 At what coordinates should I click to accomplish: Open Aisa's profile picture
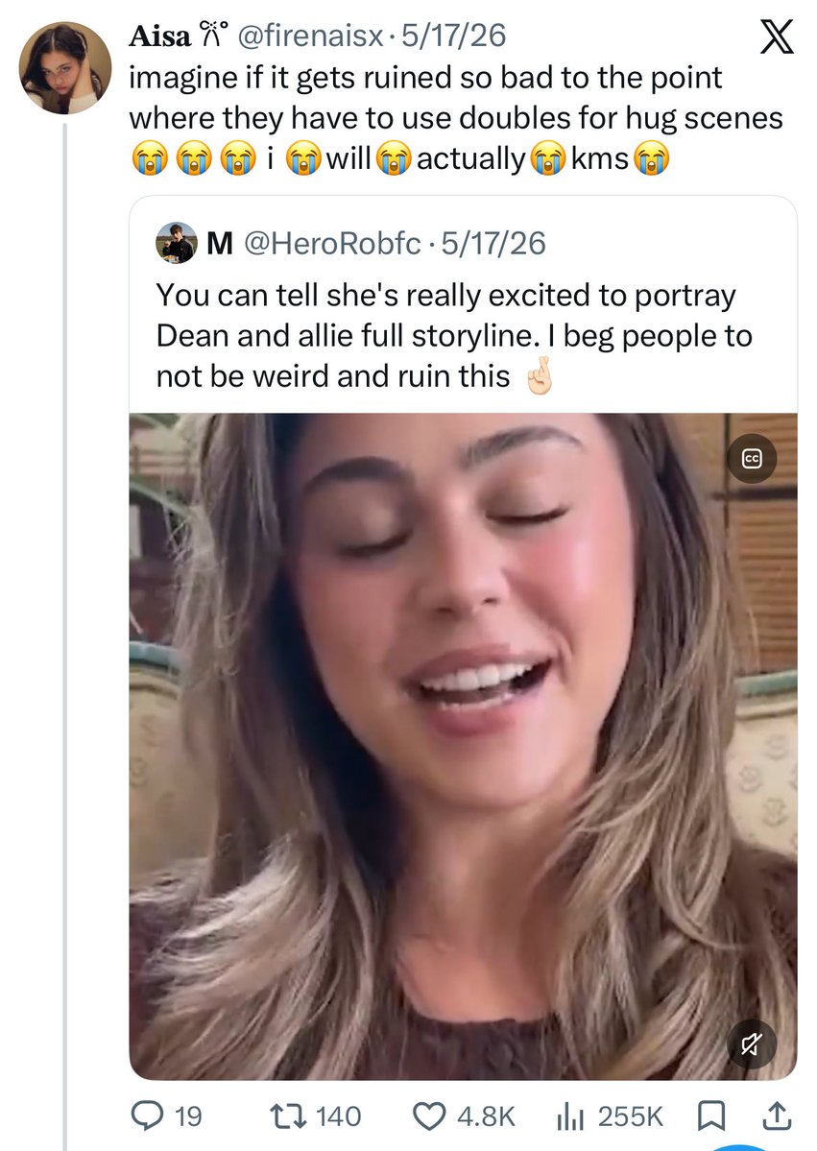pyautogui.click(x=65, y=67)
